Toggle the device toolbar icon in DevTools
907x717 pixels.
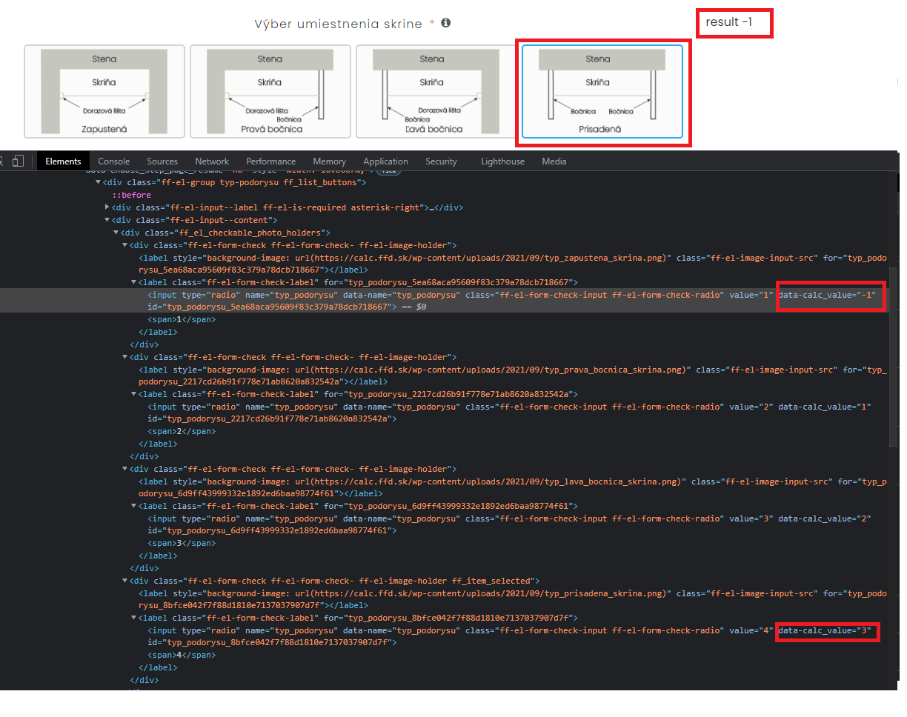[x=19, y=161]
